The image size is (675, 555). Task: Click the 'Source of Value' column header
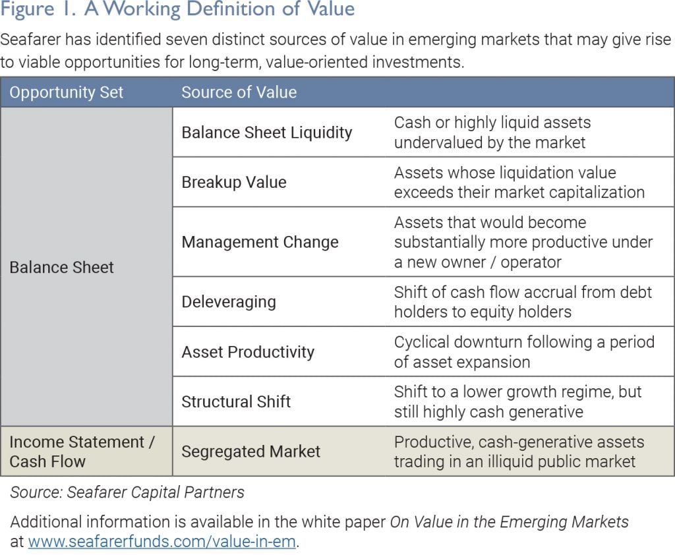pyautogui.click(x=239, y=92)
